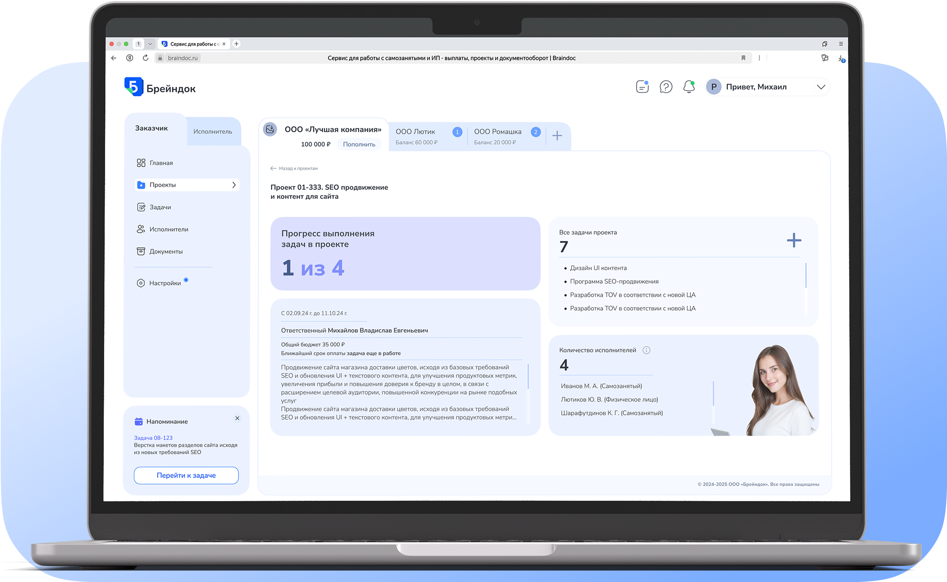Open browser page options three-dot menu

pyautogui.click(x=759, y=58)
